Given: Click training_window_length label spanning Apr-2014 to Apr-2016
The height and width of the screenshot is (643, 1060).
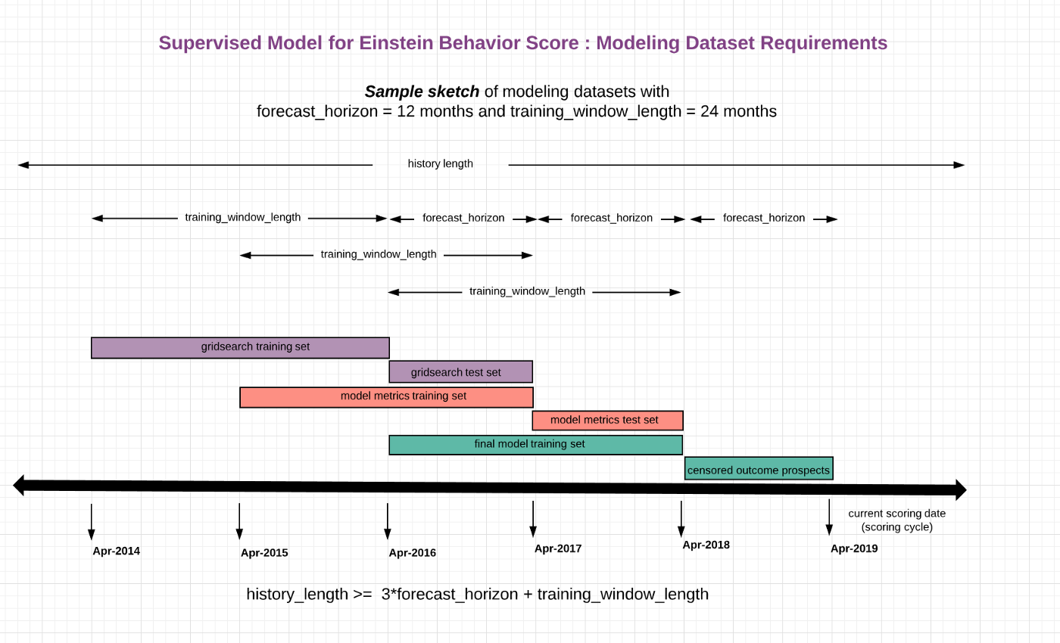Looking at the screenshot, I should (243, 217).
